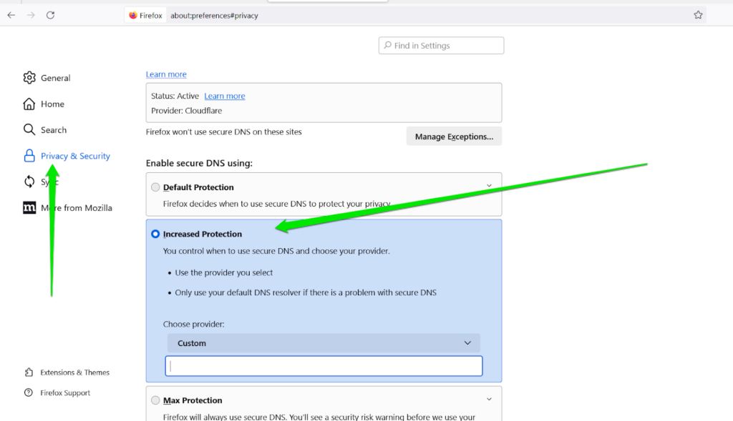This screenshot has width=733, height=421.
Task: Select the Home icon in sidebar
Action: pyautogui.click(x=29, y=104)
